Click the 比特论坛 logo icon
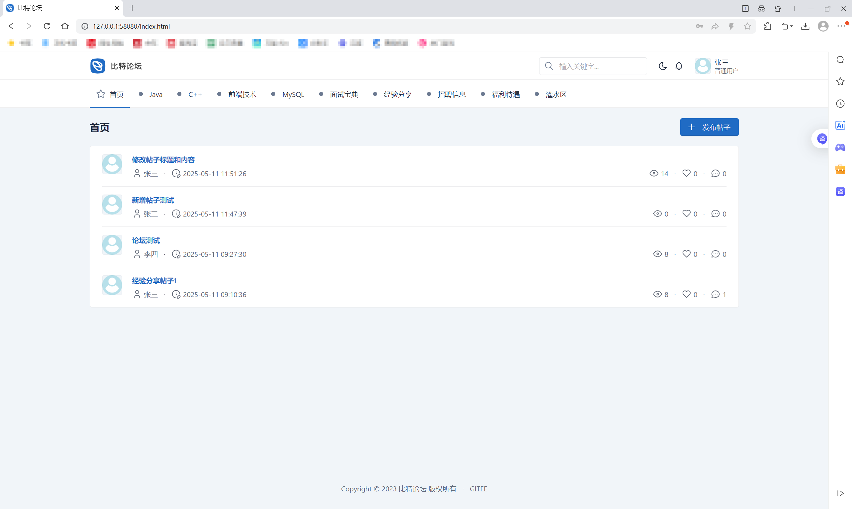 pos(98,66)
